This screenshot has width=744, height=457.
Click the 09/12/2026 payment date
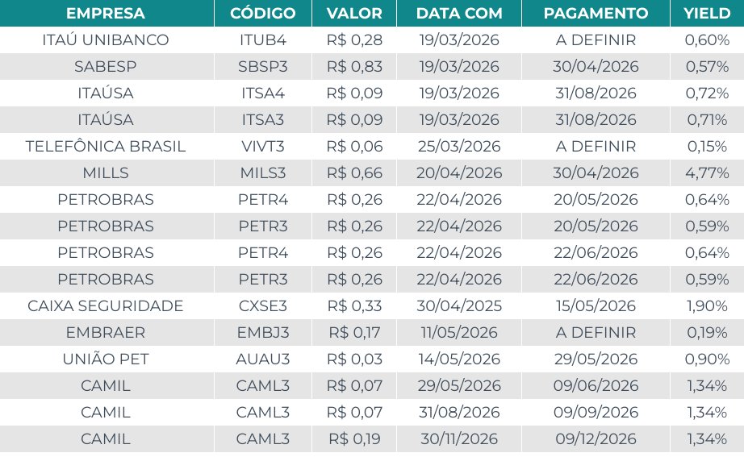(596, 439)
